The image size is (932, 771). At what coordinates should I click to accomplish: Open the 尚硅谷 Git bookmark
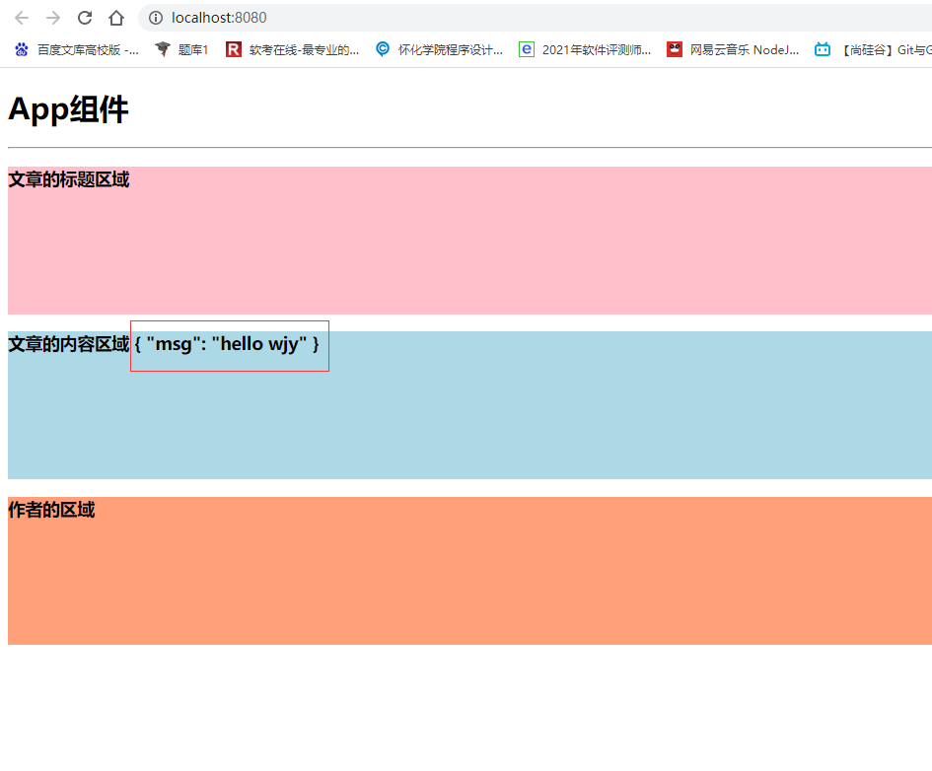pos(873,50)
